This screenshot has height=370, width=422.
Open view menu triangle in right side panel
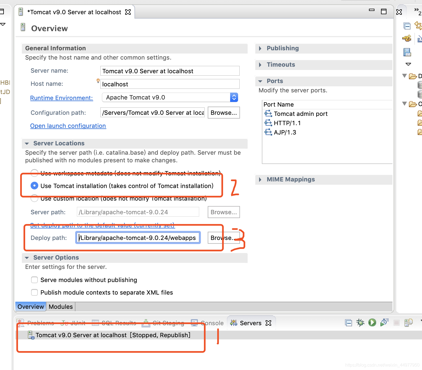click(x=408, y=64)
